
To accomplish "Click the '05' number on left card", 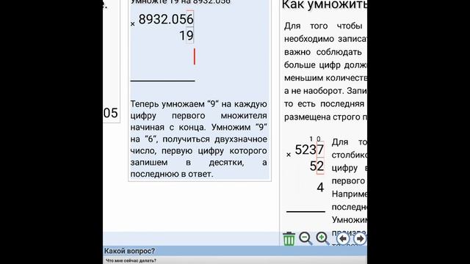I will pos(111,113).
